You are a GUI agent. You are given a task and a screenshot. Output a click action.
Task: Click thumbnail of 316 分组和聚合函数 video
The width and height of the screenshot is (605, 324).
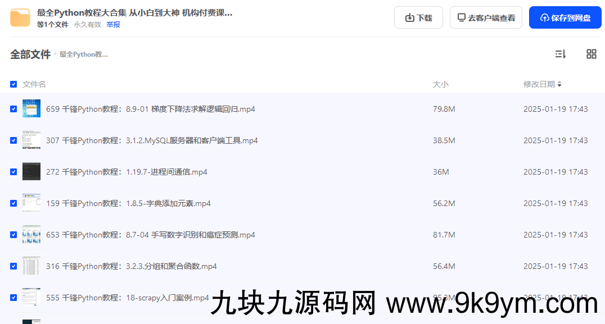(31, 266)
